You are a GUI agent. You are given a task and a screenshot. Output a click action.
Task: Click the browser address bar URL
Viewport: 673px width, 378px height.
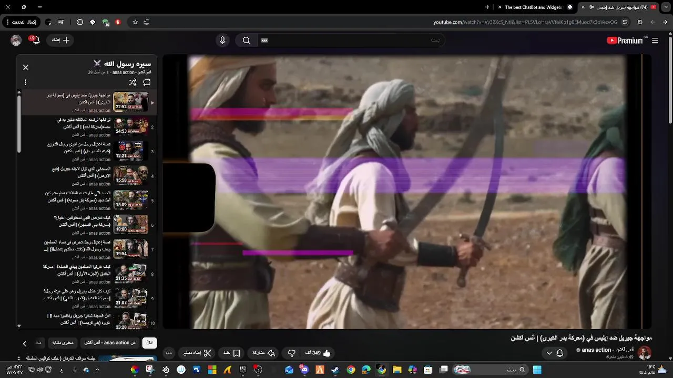click(x=525, y=22)
